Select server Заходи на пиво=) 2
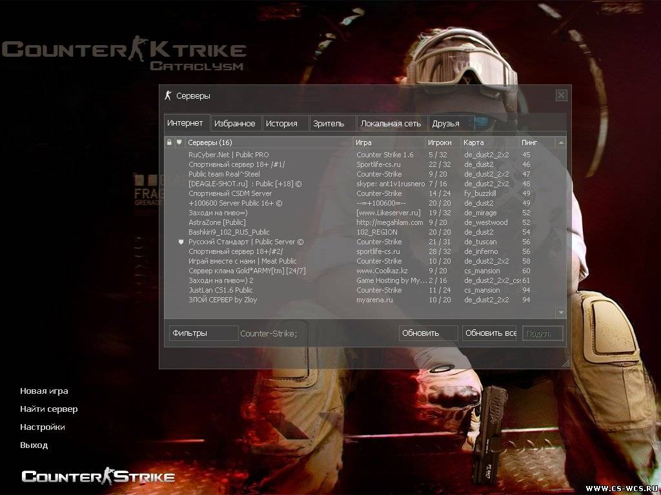The height and width of the screenshot is (495, 661). point(360,281)
